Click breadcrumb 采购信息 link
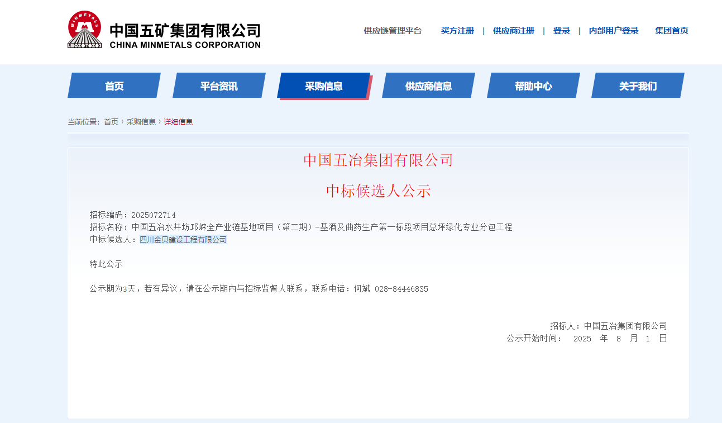The width and height of the screenshot is (722, 423). [x=141, y=122]
